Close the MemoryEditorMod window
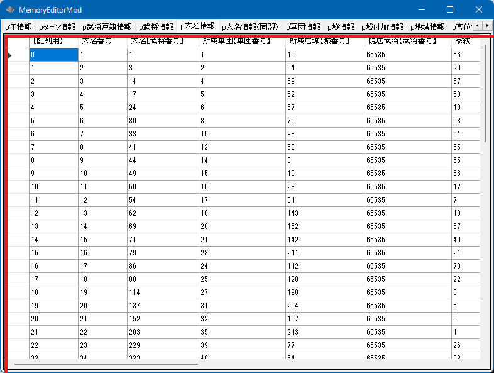 coord(479,10)
